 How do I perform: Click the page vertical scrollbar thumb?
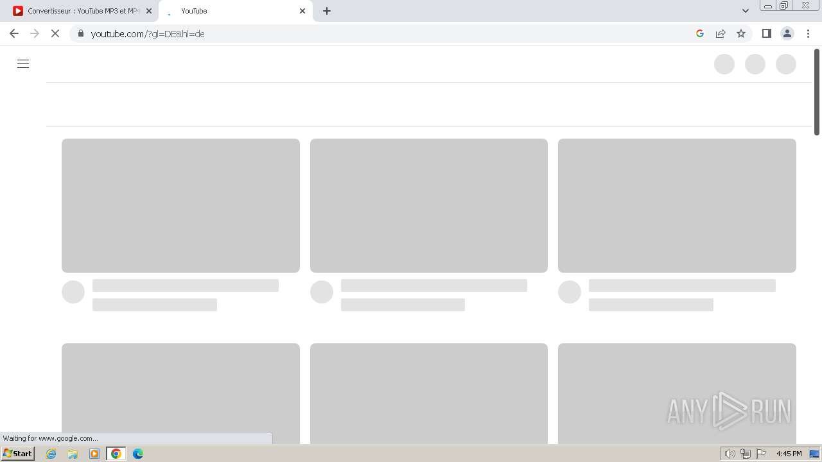tap(817, 92)
